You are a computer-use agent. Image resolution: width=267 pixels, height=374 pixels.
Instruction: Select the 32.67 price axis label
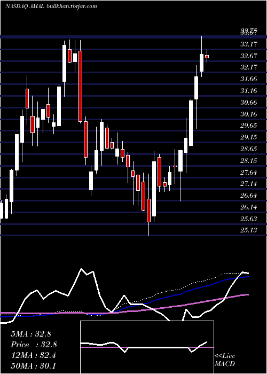point(249,56)
